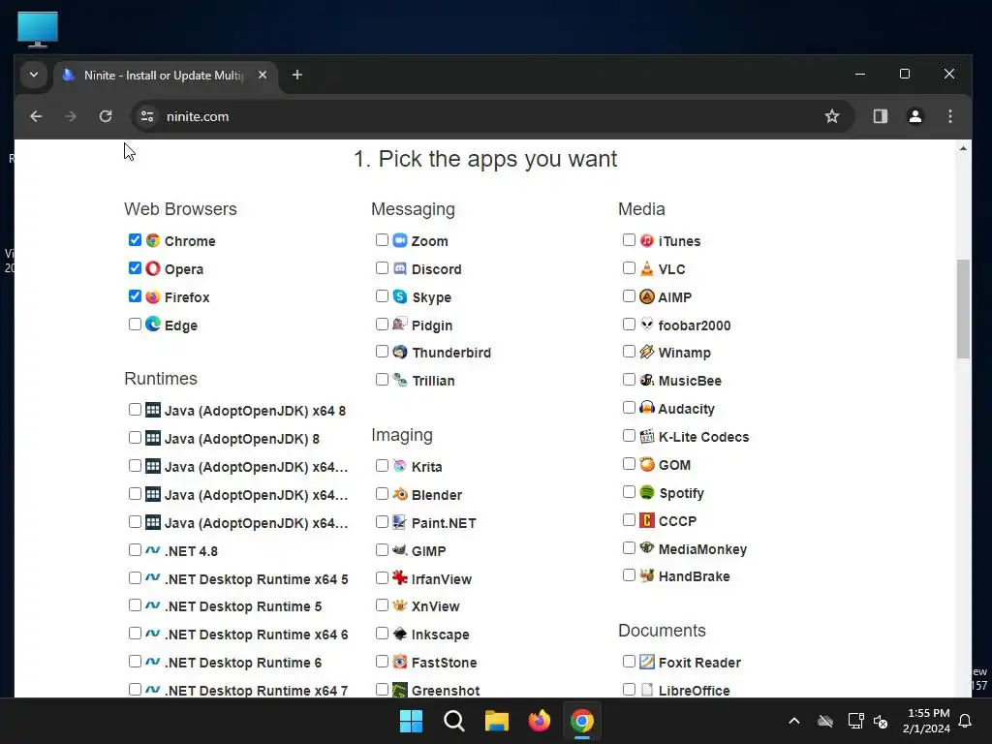Open File Explorer from the taskbar
This screenshot has width=992, height=744.
pyautogui.click(x=497, y=721)
